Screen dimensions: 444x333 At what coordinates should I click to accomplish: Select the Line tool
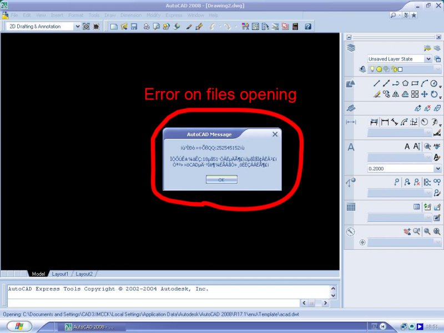(376, 83)
